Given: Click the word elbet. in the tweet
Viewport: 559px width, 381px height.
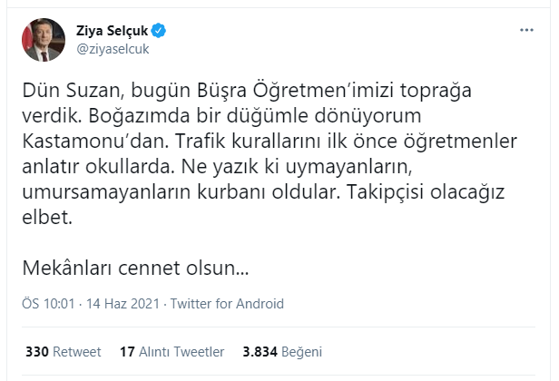Looking at the screenshot, I should tap(47, 220).
